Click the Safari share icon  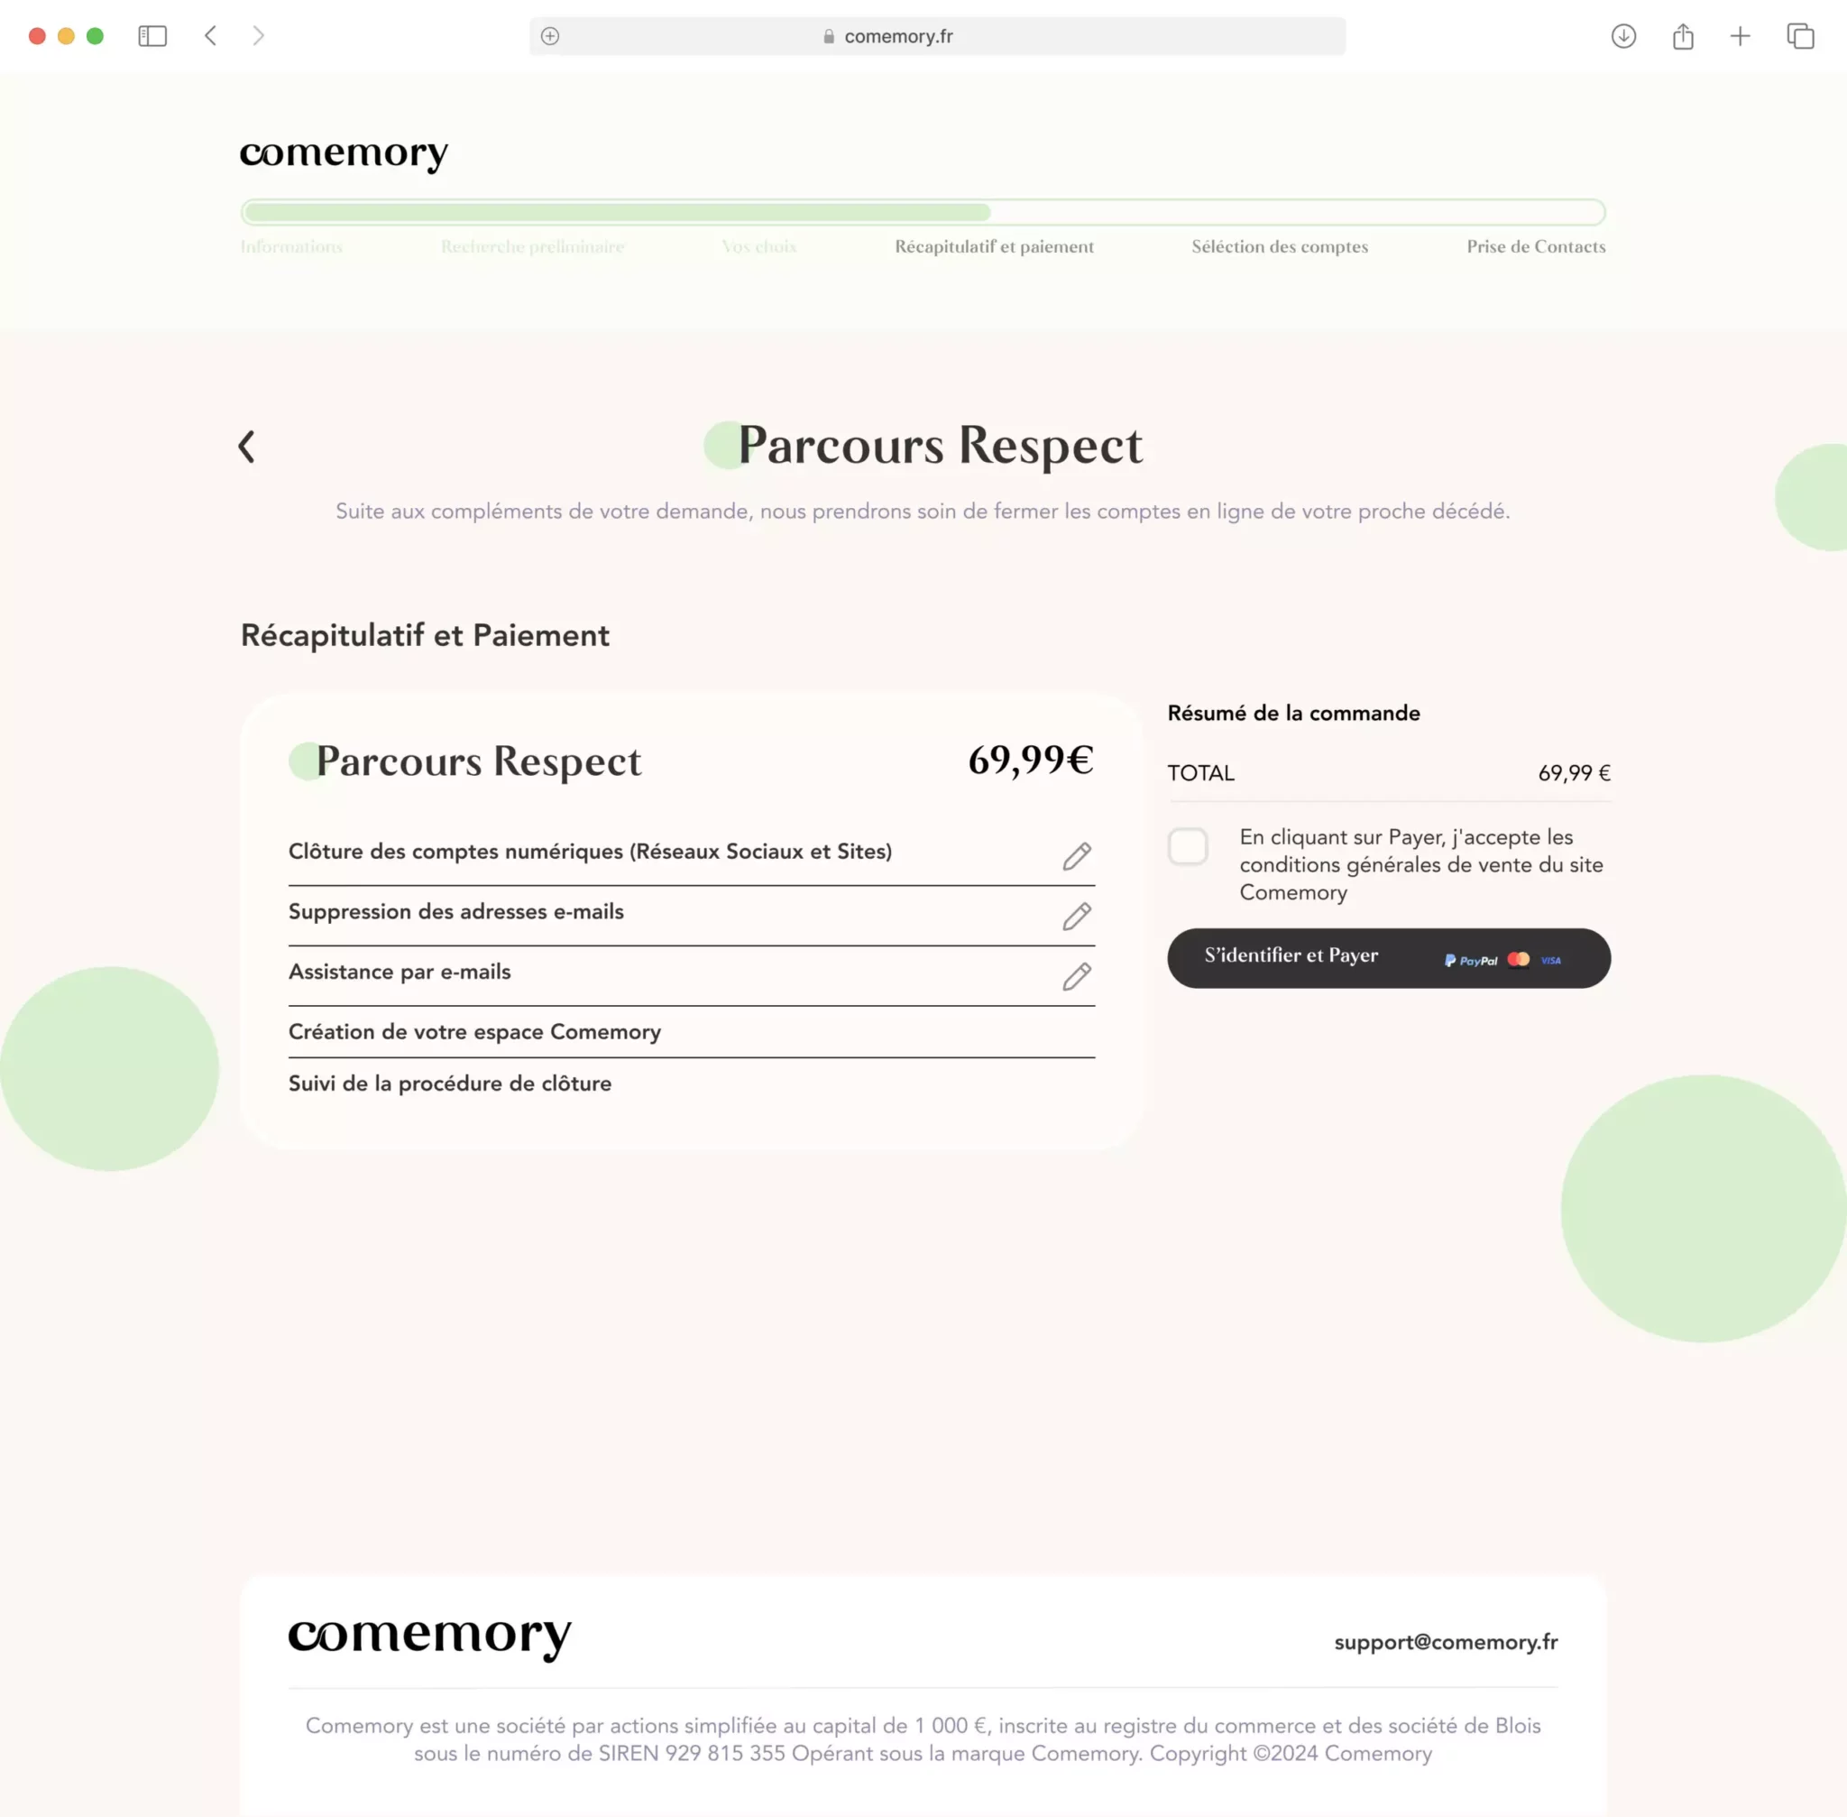pyautogui.click(x=1683, y=36)
